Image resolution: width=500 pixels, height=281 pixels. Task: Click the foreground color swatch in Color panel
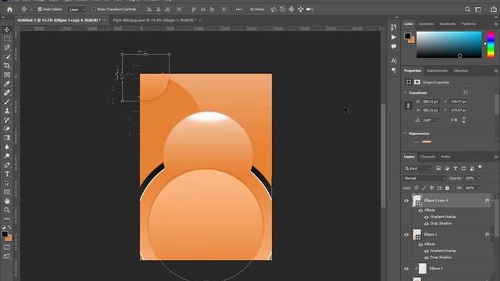[407, 36]
